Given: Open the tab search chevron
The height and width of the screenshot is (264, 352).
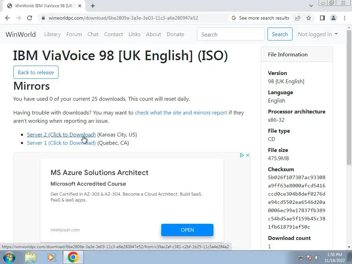Looking at the screenshot, I should (x=311, y=6).
